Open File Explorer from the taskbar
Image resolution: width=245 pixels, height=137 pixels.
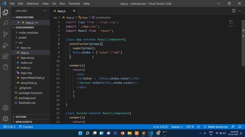point(129,133)
